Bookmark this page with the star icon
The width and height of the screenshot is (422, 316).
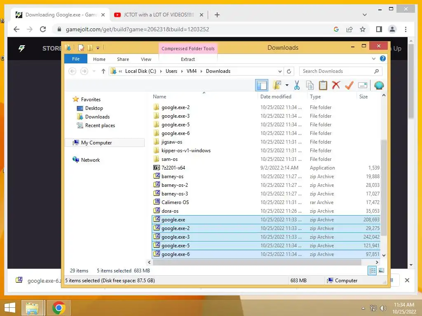point(363,29)
